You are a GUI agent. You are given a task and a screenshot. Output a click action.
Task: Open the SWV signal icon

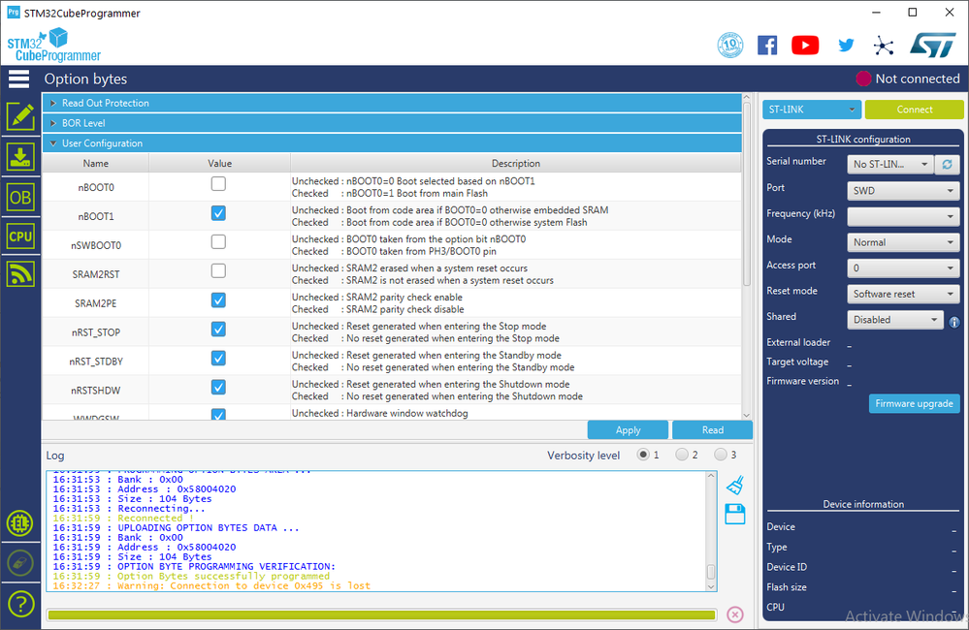click(x=20, y=273)
